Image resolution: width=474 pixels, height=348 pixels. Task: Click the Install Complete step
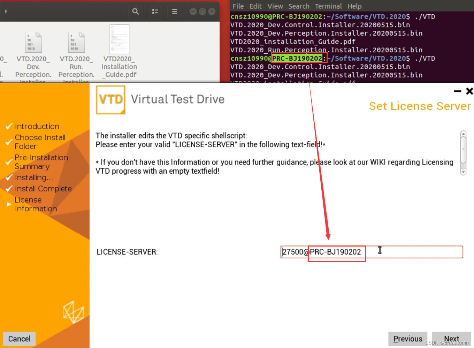[43, 189]
